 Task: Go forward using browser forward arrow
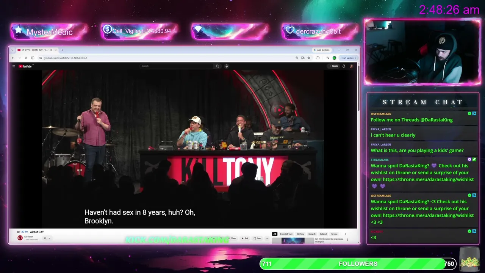click(x=19, y=58)
